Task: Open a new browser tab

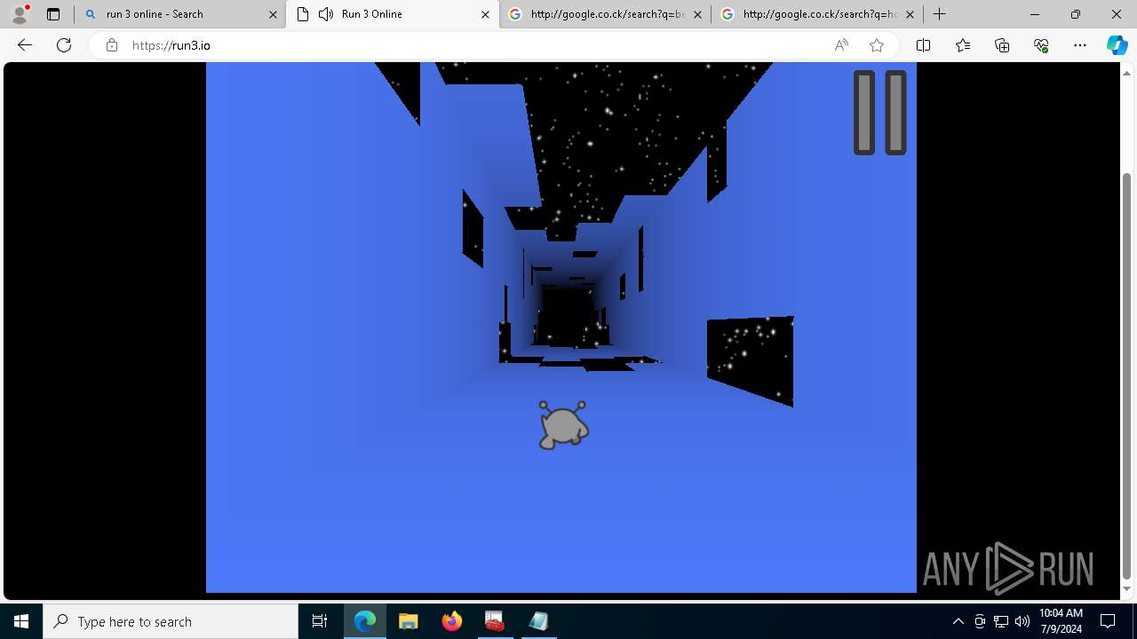Action: 940,14
